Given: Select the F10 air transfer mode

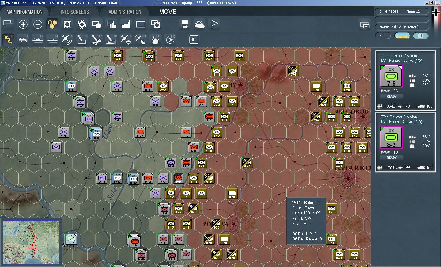Looking at the screenshot, I should coord(141,39).
